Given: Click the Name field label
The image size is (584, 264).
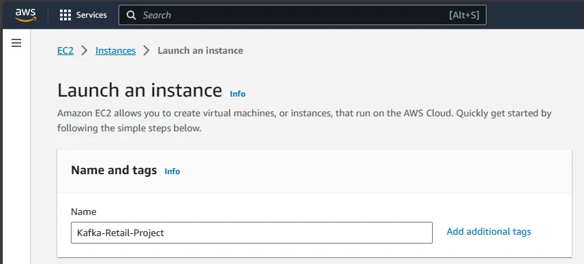Looking at the screenshot, I should click(x=83, y=212).
